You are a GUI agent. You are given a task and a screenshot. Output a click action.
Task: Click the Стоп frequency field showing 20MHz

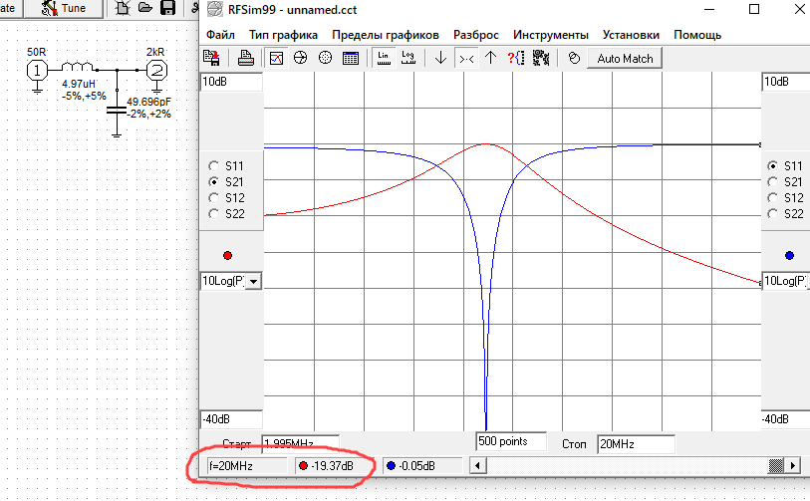click(x=635, y=443)
